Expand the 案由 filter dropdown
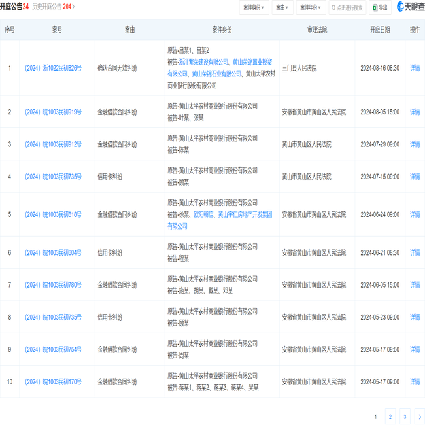Screen dimensions: 425x425 click(282, 8)
